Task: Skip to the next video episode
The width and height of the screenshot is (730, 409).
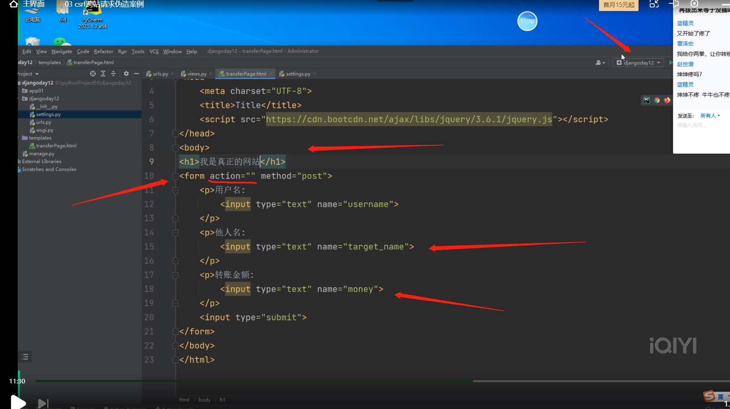Action: (x=43, y=403)
